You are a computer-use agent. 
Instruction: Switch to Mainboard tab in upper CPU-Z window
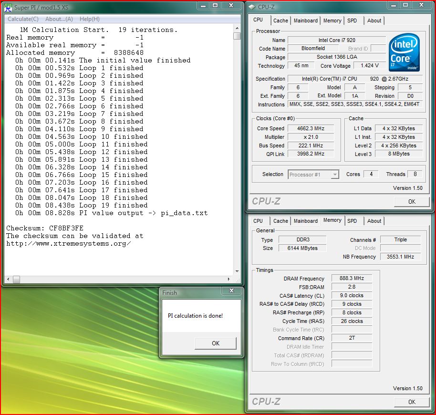point(306,21)
